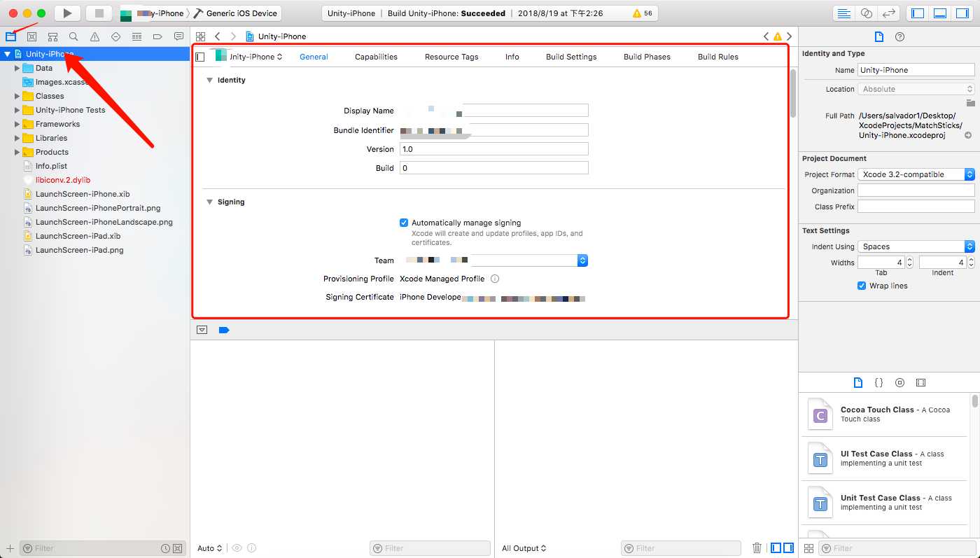Viewport: 980px width, 558px height.
Task: Collapse the Identity section
Action: pyautogui.click(x=209, y=81)
